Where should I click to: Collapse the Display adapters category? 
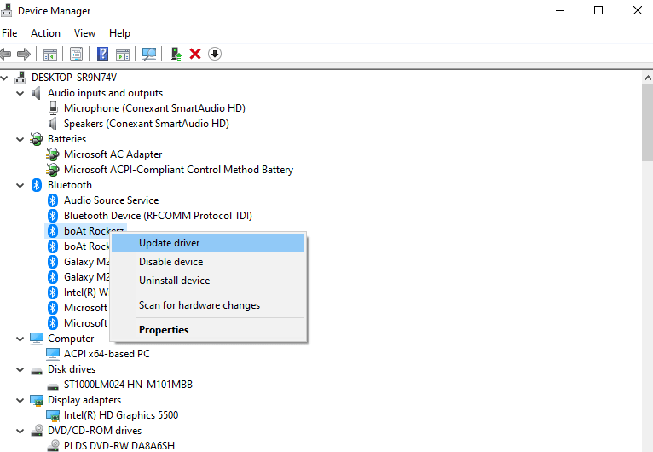click(x=20, y=400)
